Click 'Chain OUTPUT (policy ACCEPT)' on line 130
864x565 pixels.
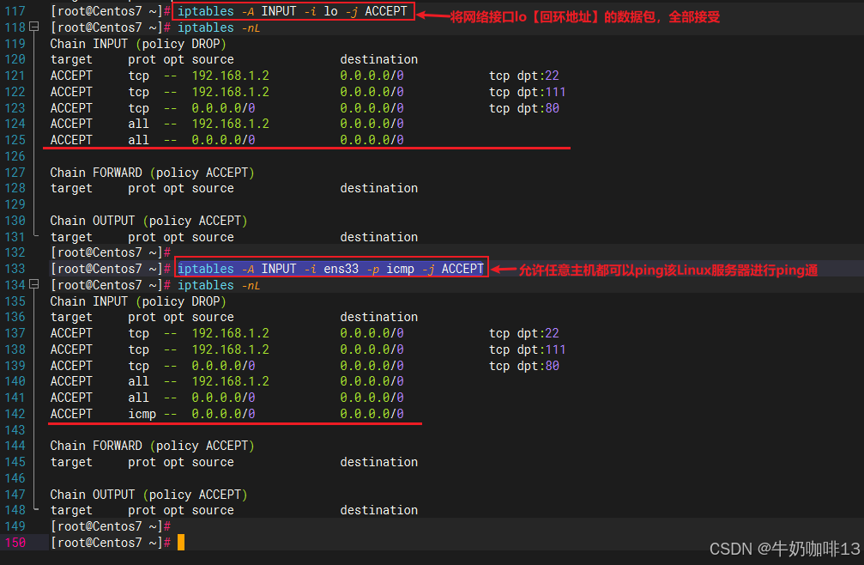coord(148,221)
